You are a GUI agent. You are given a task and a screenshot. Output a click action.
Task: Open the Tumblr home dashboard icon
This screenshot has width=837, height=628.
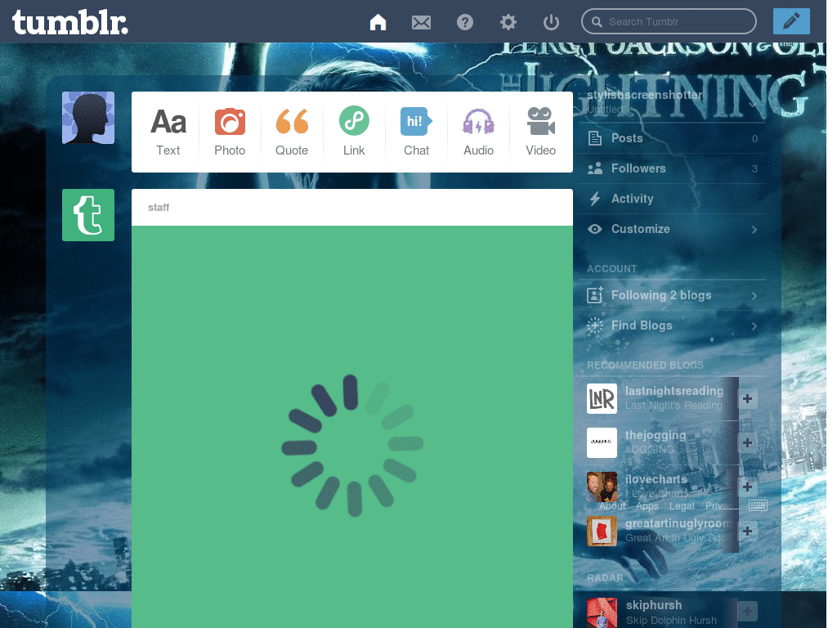(x=378, y=22)
